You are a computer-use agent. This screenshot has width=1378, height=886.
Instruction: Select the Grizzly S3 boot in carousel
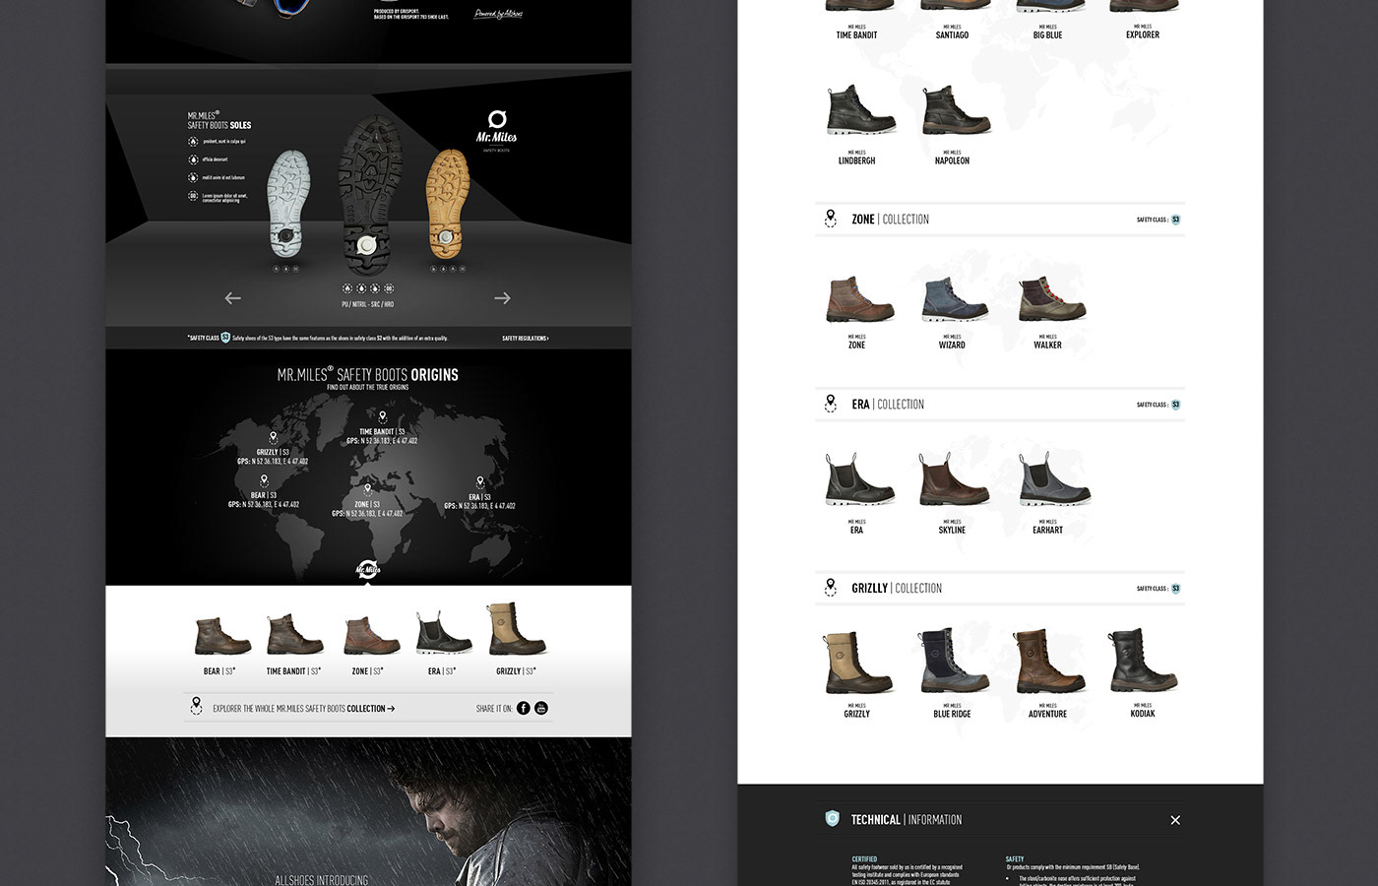pyautogui.click(x=516, y=629)
